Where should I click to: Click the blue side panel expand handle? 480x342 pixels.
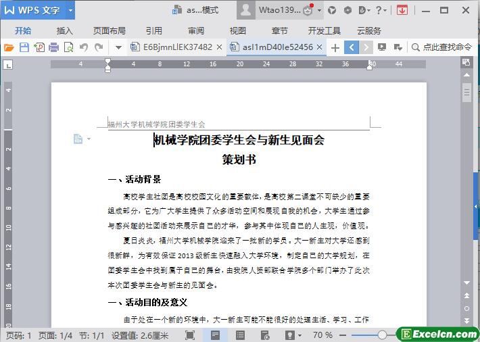point(477,206)
